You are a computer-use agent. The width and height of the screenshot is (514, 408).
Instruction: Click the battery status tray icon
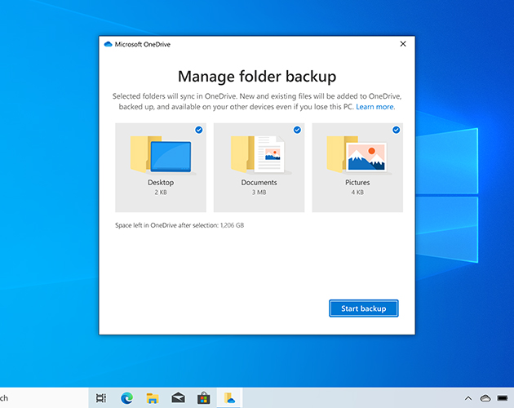point(503,398)
